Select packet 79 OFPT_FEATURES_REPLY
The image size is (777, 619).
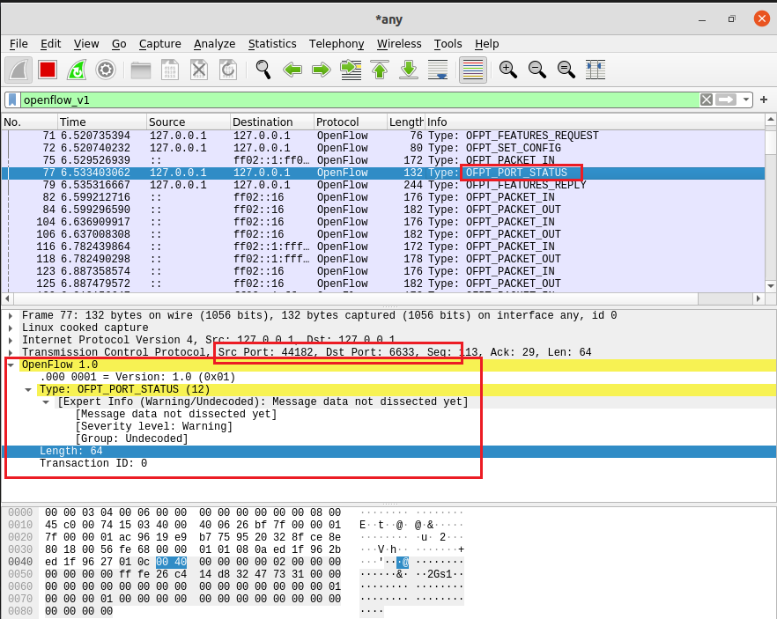point(383,185)
